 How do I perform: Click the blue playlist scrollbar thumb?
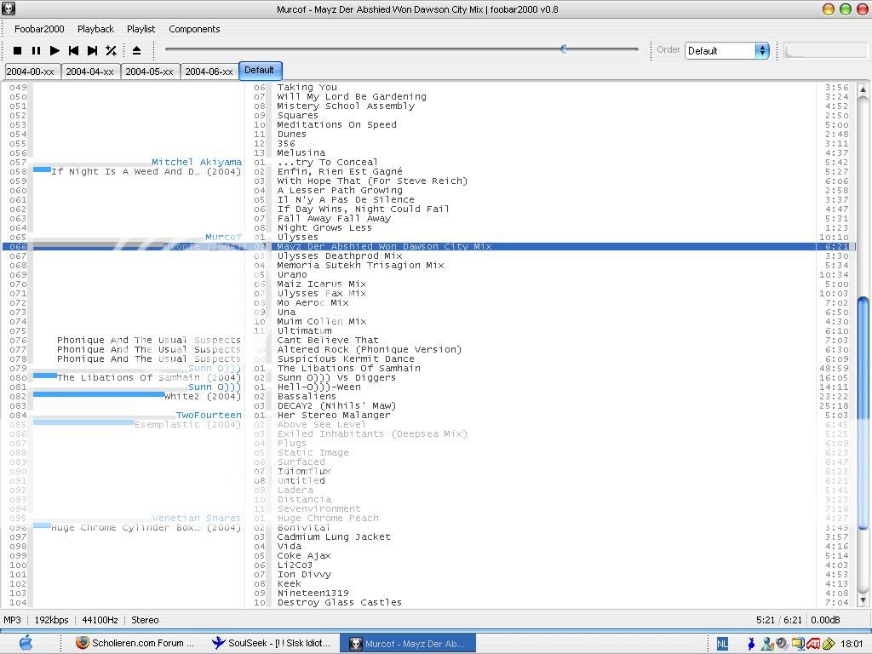[x=863, y=413]
